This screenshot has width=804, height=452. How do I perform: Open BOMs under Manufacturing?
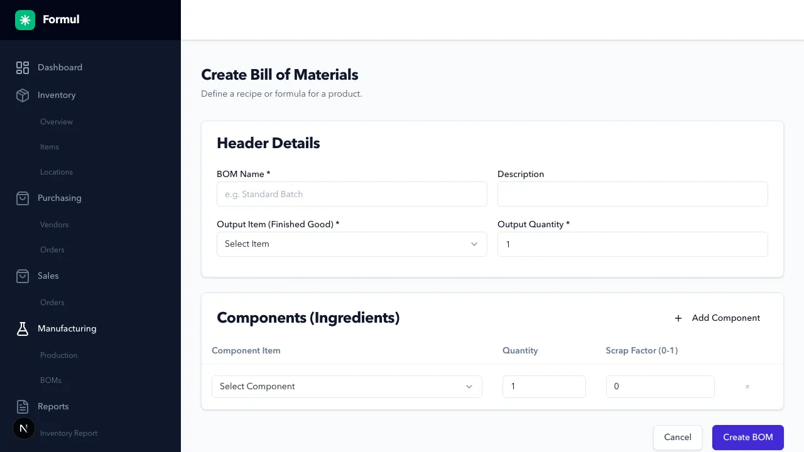click(x=51, y=380)
